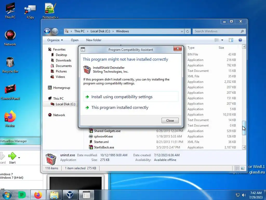The height and width of the screenshot is (200, 266).
Task: Toggle the preview pane icon
Action: [231, 40]
